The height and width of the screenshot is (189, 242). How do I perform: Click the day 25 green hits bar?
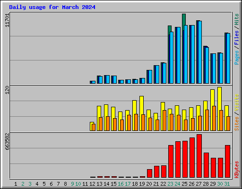point(184,19)
